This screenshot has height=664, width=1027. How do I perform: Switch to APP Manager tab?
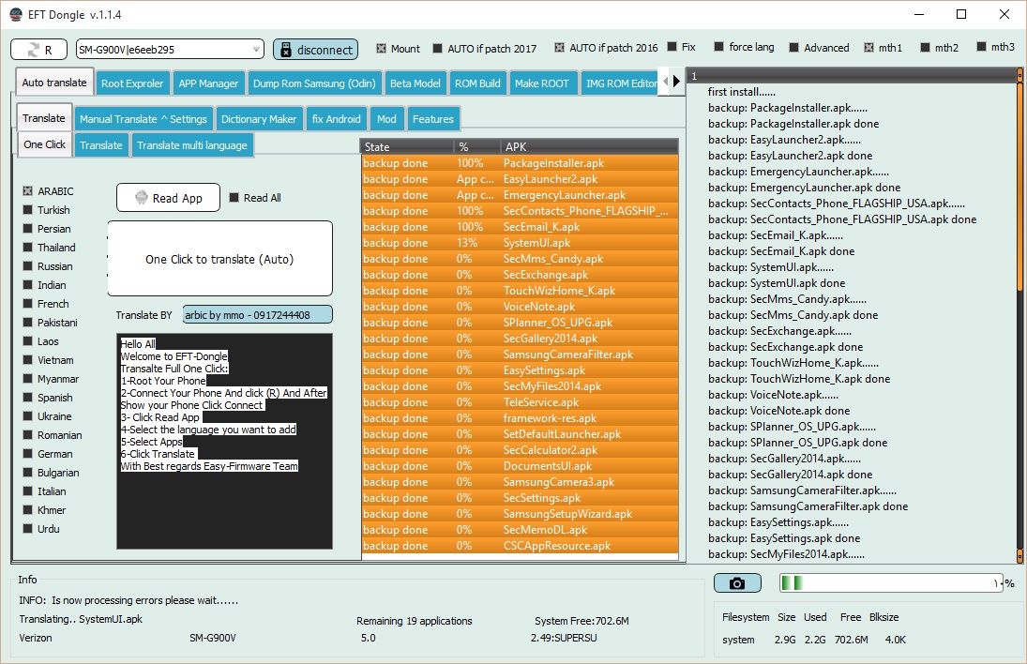point(208,83)
